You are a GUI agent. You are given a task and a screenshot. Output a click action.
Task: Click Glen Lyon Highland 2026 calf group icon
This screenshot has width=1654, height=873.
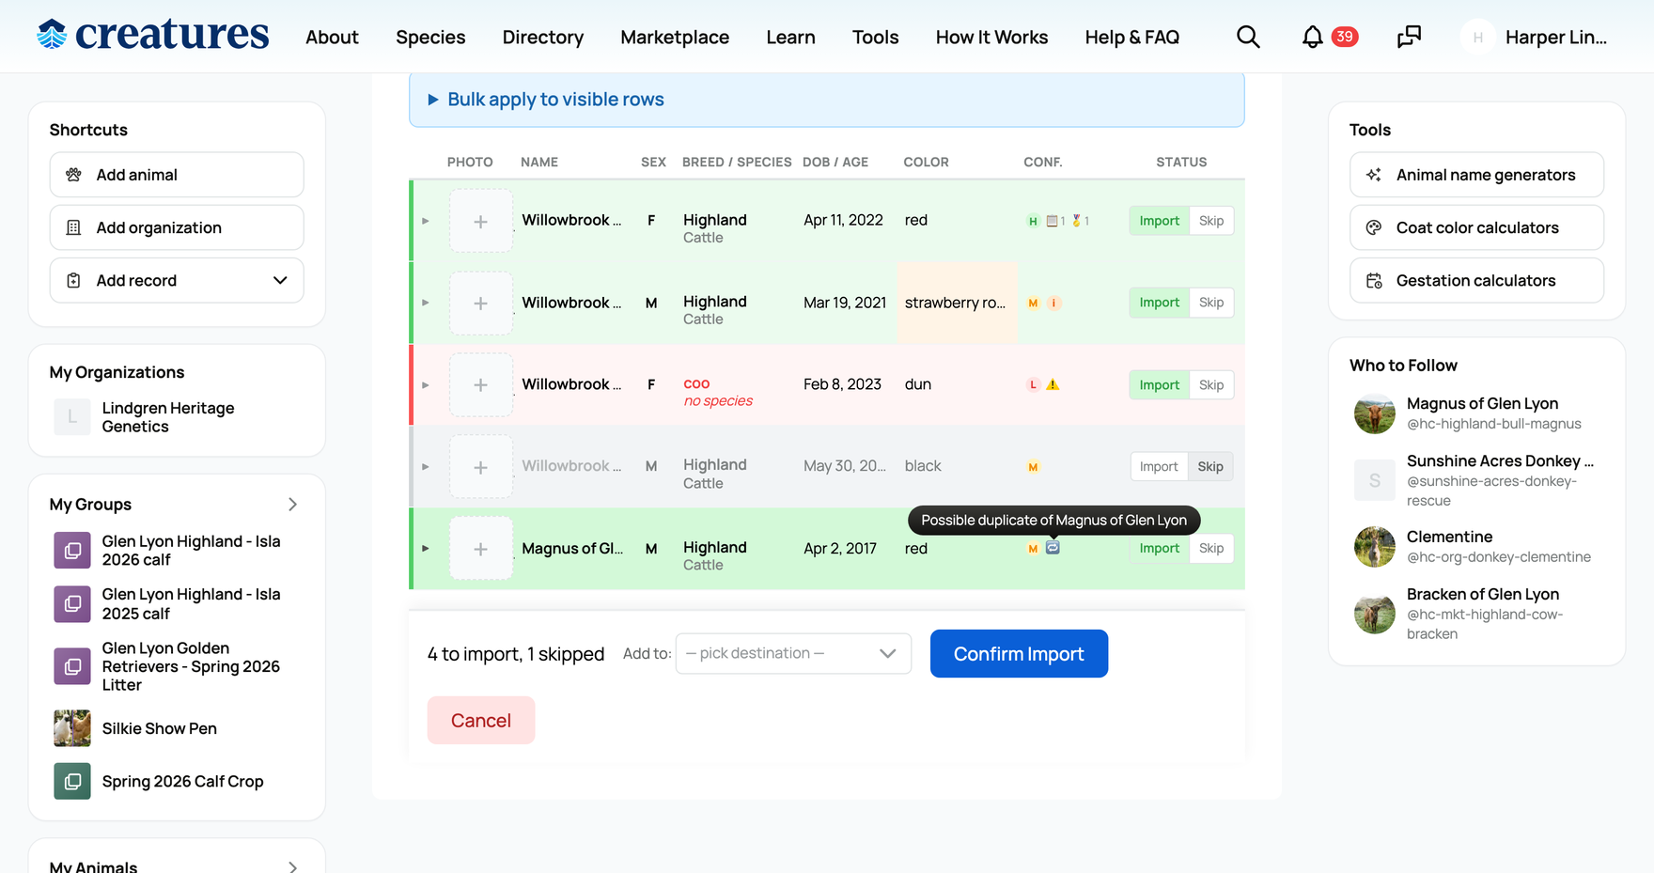pyautogui.click(x=72, y=551)
